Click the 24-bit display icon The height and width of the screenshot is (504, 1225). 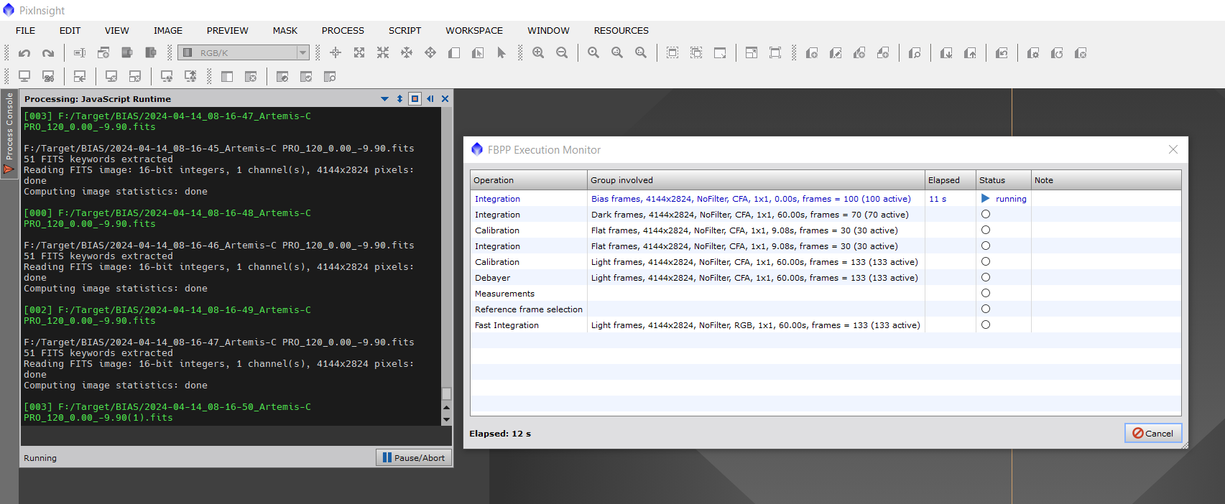(x=48, y=76)
